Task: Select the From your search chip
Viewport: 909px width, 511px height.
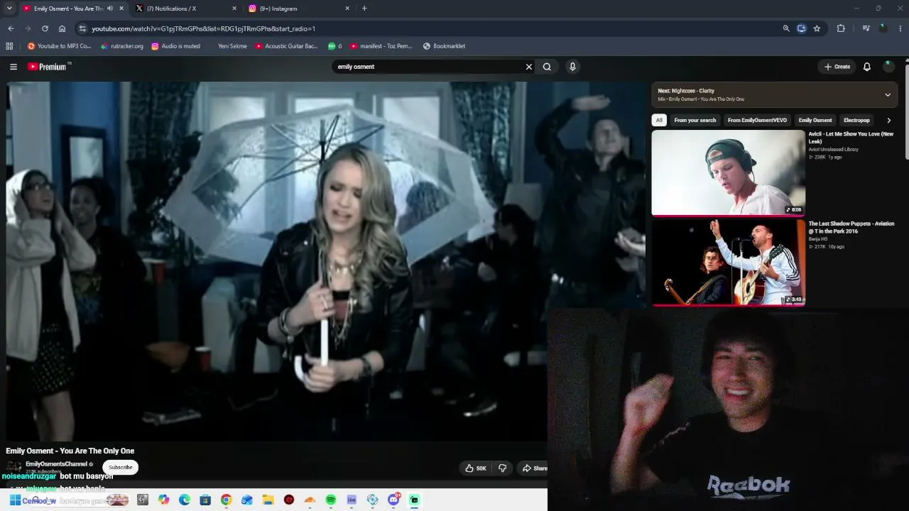Action: pos(695,120)
